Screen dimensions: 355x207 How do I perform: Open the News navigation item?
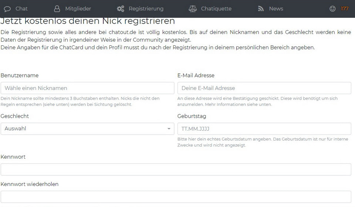pos(276,8)
